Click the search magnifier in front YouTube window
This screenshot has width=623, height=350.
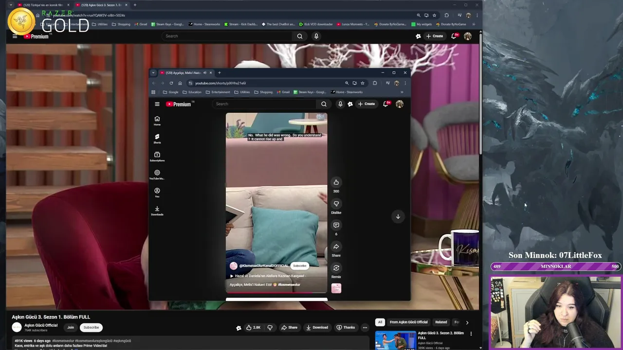click(x=324, y=104)
